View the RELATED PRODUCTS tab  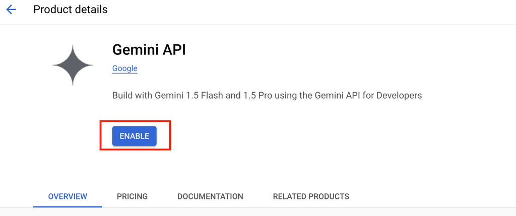click(311, 196)
